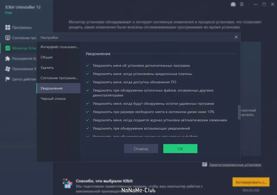Select the Уведомления settings section

coord(58,88)
